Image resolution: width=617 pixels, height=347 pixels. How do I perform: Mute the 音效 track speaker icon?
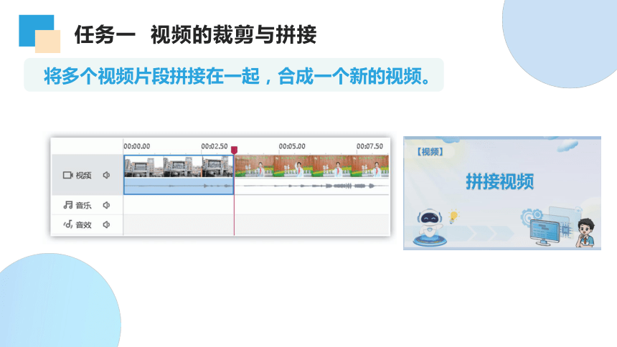(106, 224)
